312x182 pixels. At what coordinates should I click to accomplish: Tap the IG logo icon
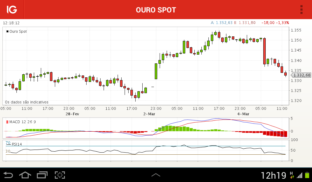tap(12, 9)
